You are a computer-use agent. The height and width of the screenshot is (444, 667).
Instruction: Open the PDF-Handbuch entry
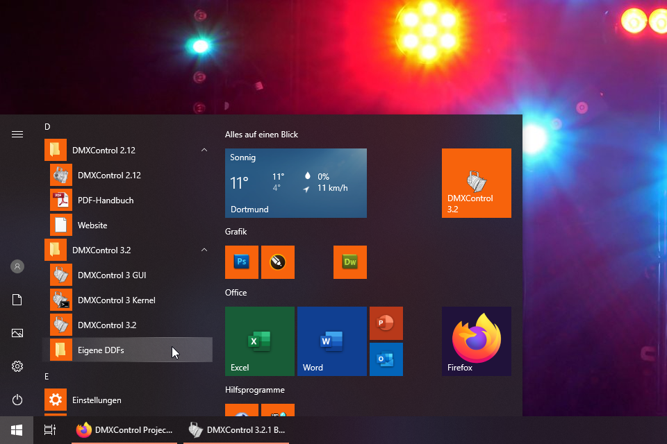pos(106,200)
